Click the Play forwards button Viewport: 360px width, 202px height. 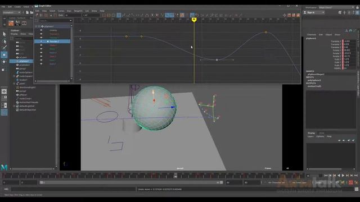click(x=343, y=176)
